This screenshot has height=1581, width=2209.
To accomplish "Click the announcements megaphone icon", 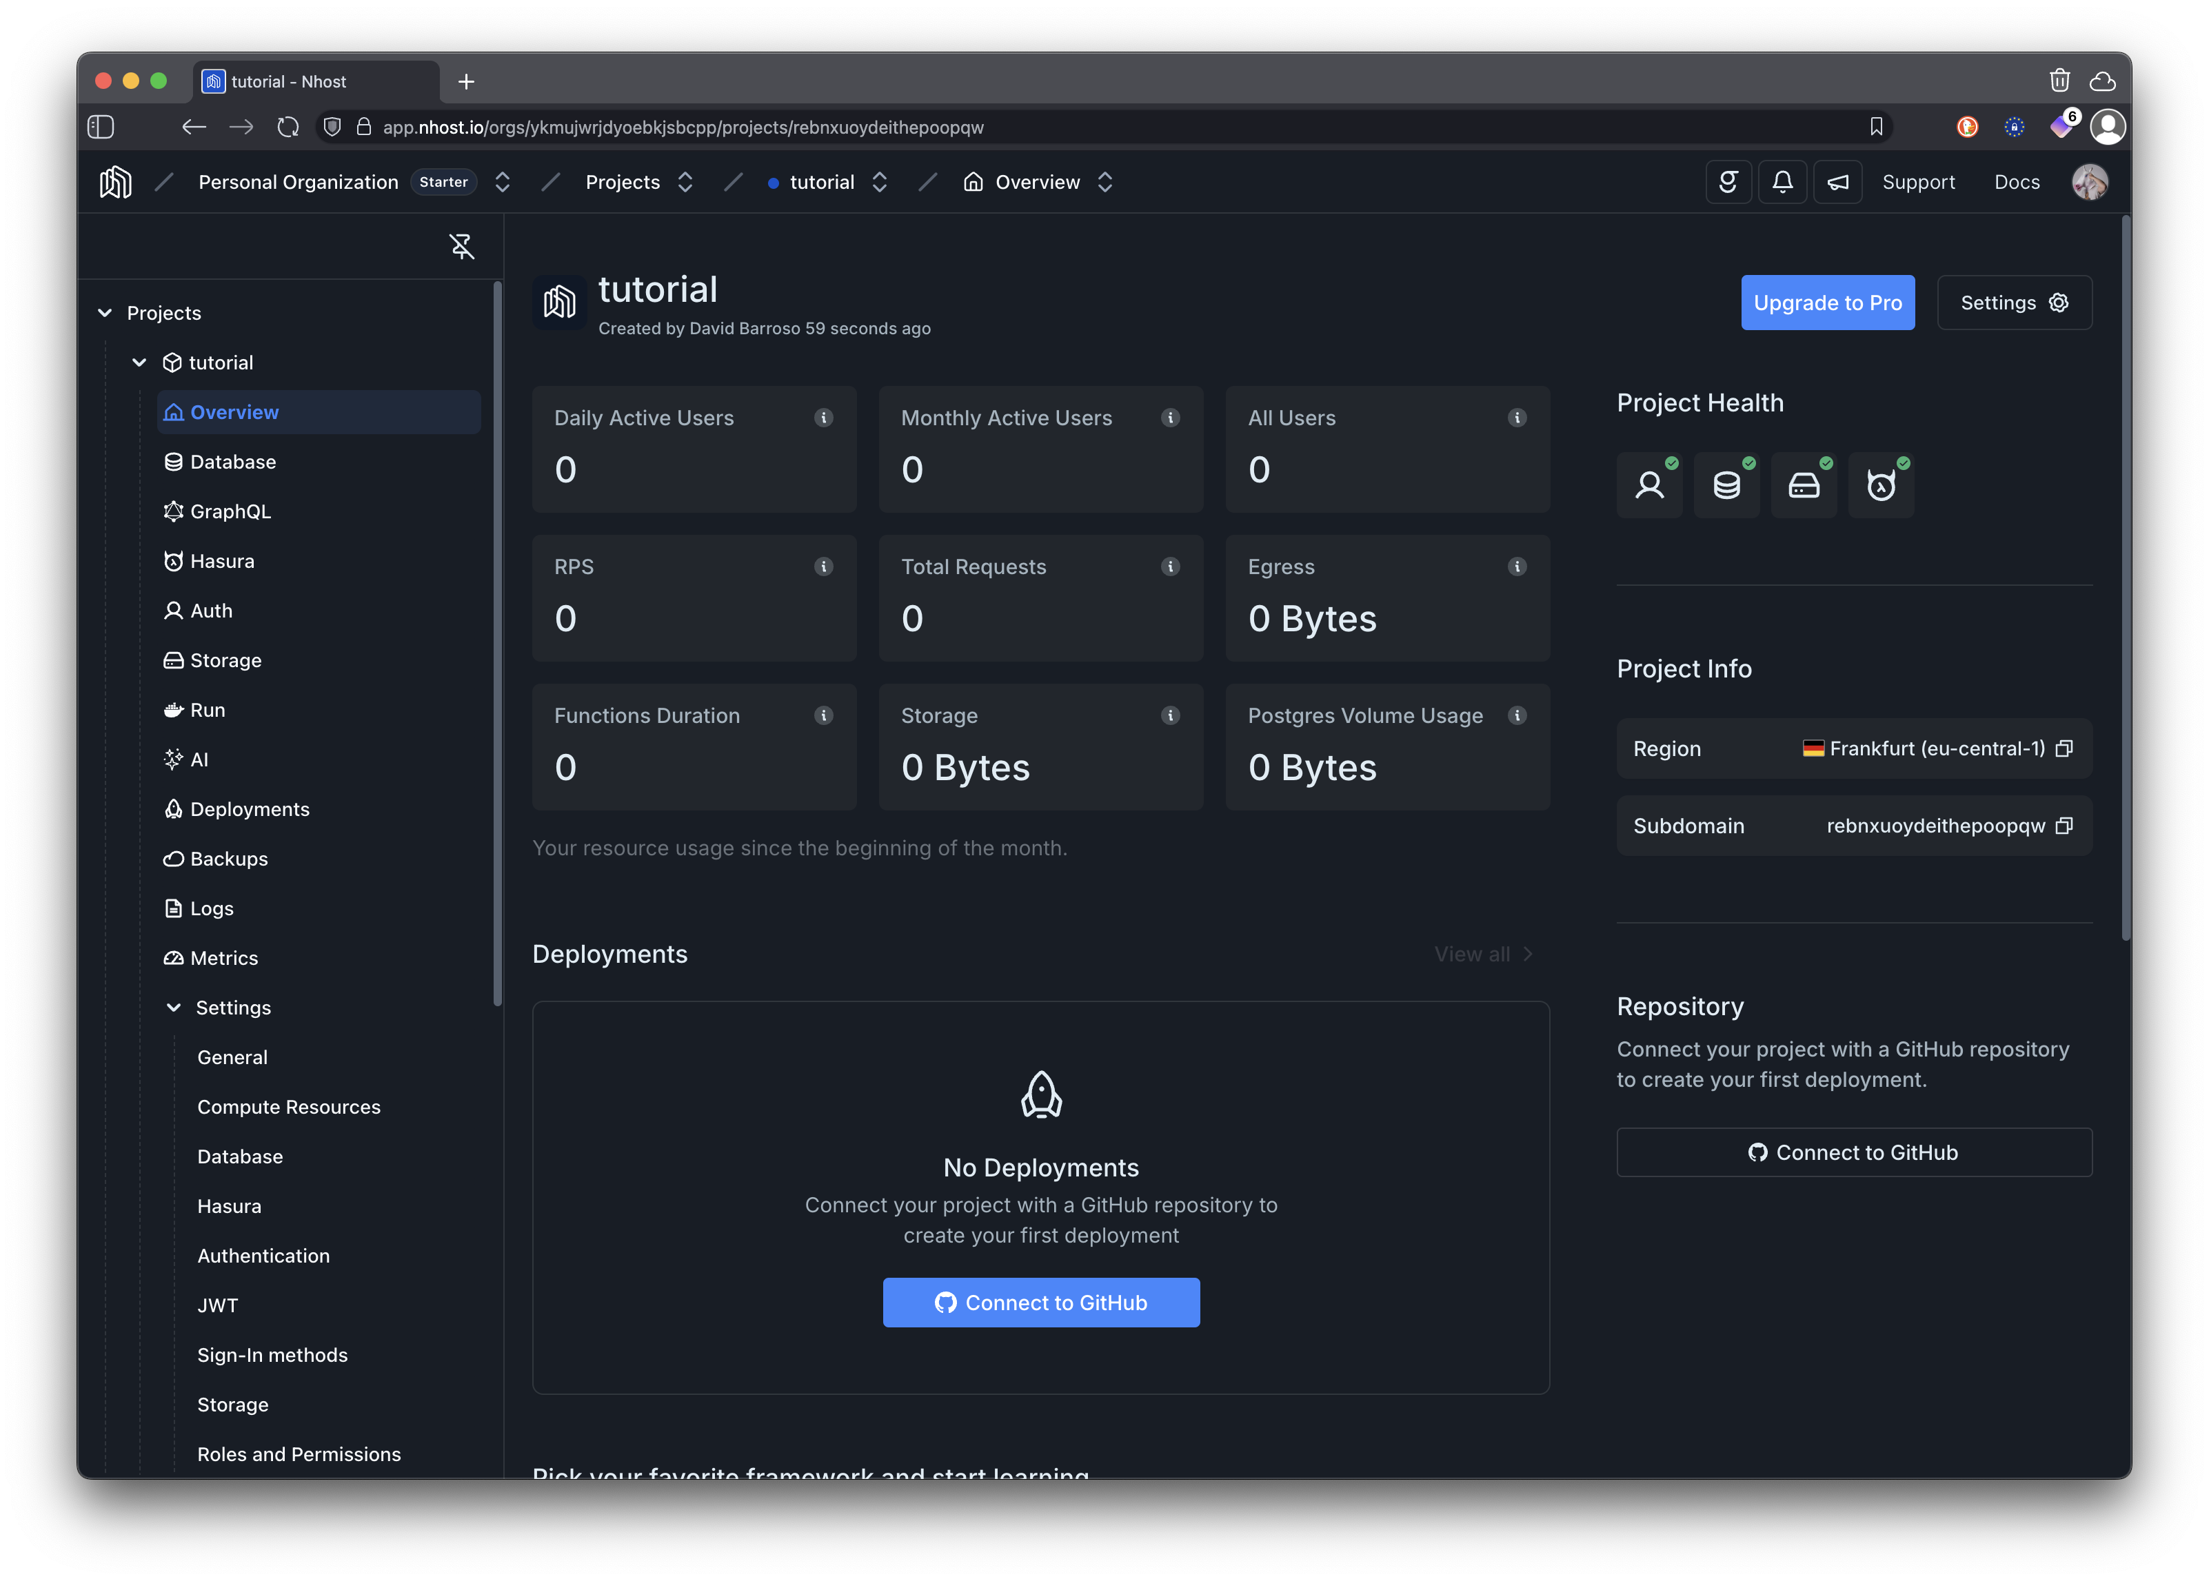I will (1837, 182).
